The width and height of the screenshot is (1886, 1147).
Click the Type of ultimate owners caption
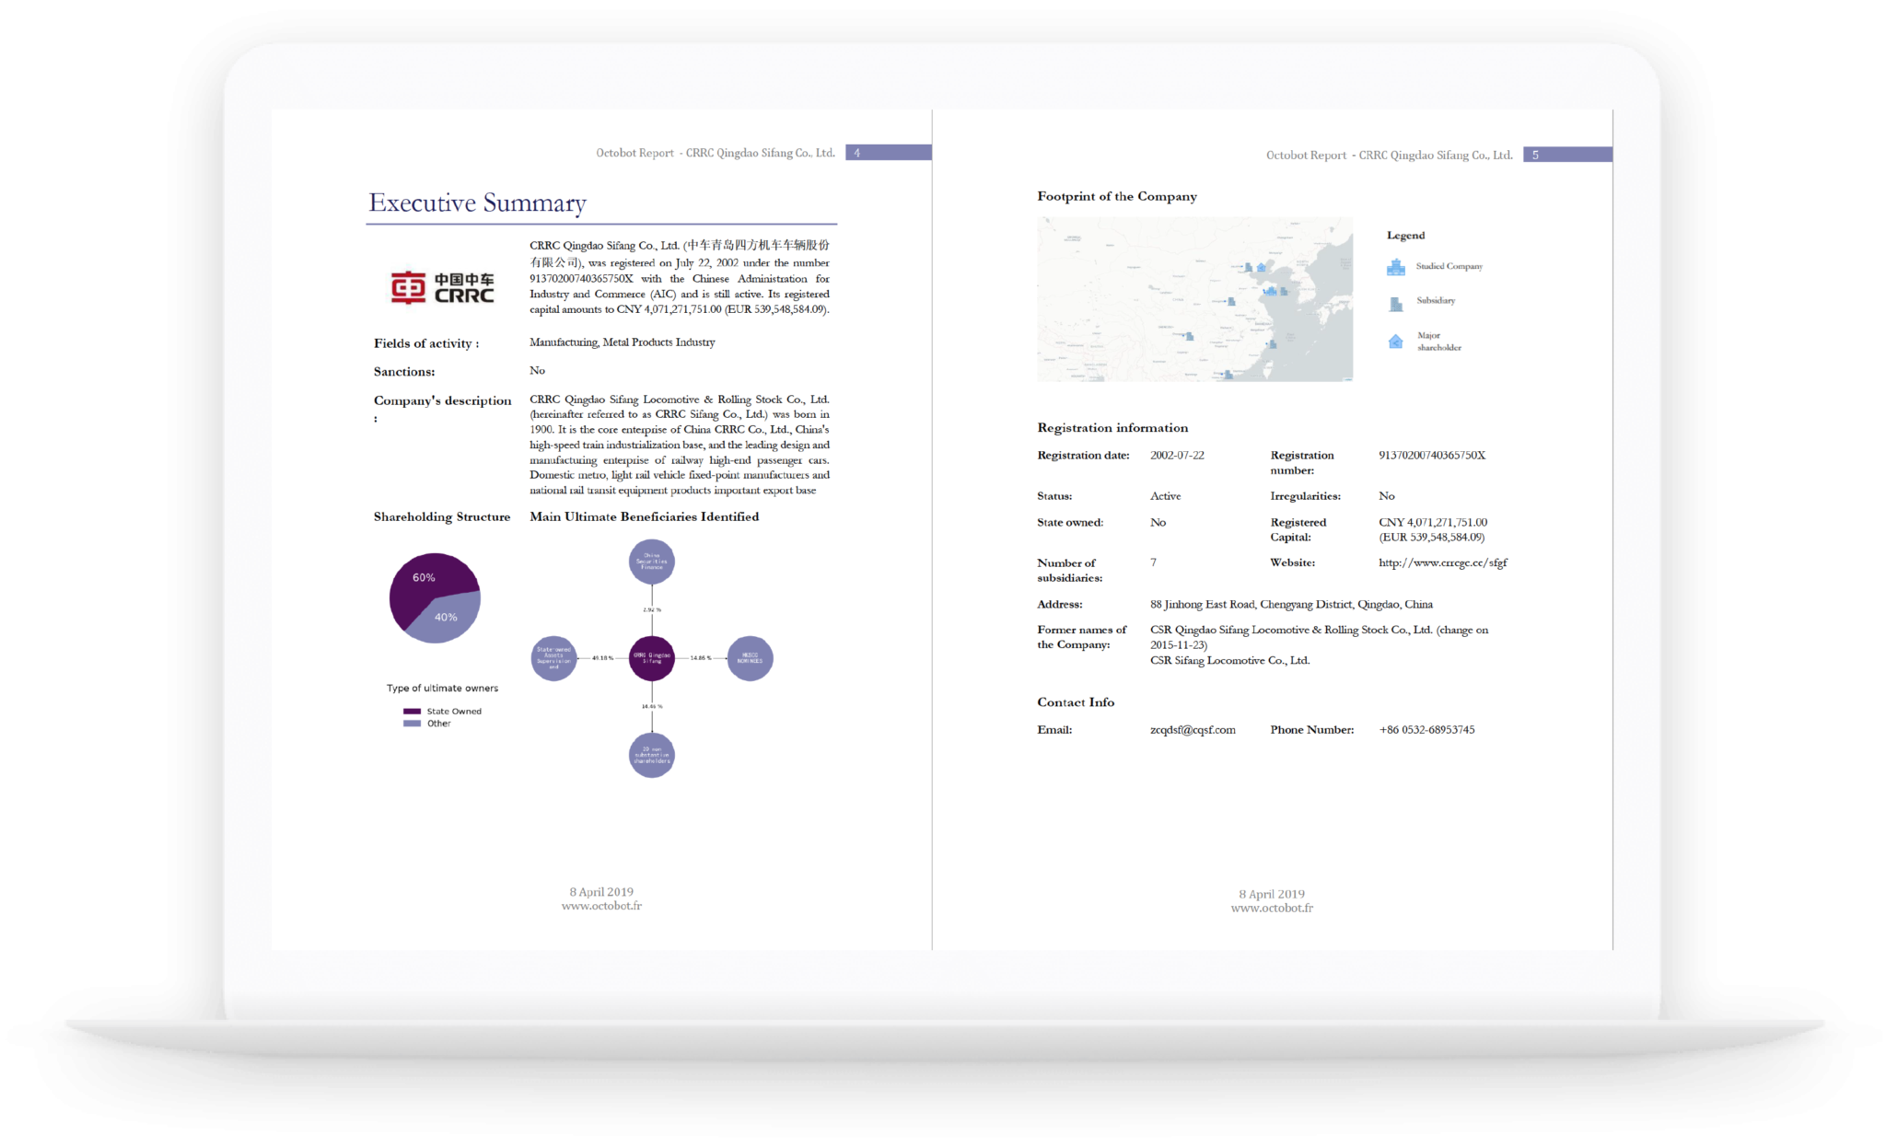442,689
